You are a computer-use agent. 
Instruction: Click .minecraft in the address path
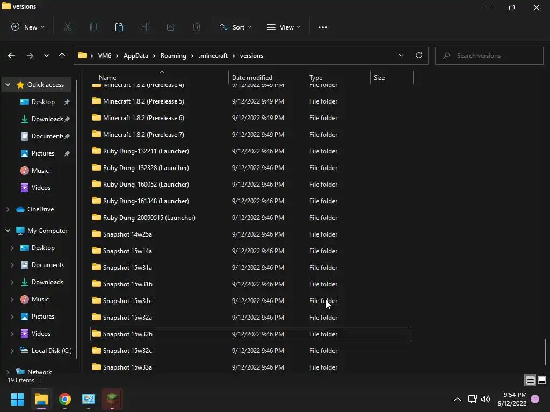(213, 56)
